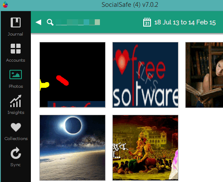
Task: Click the Sync refresh icon
Action: pyautogui.click(x=16, y=153)
